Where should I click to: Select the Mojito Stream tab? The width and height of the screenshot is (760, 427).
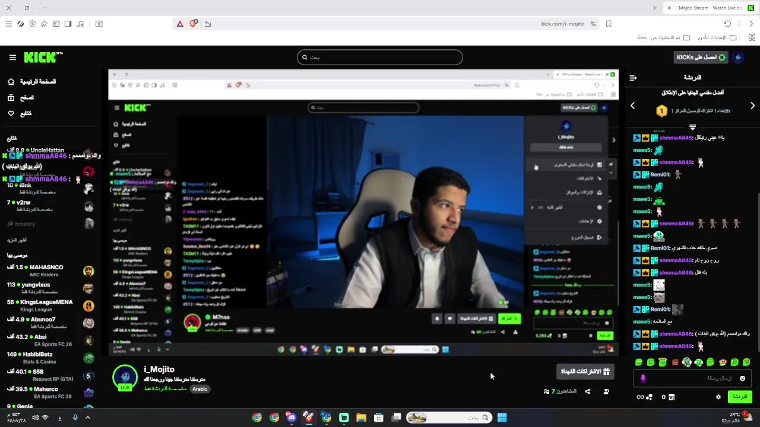tap(711, 8)
